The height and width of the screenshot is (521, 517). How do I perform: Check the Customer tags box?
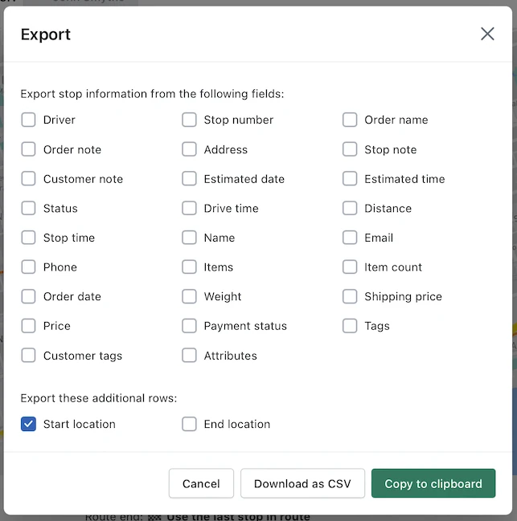[28, 355]
